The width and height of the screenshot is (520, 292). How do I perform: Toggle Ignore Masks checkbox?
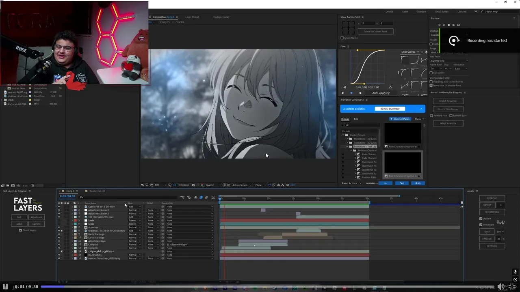tap(342, 38)
